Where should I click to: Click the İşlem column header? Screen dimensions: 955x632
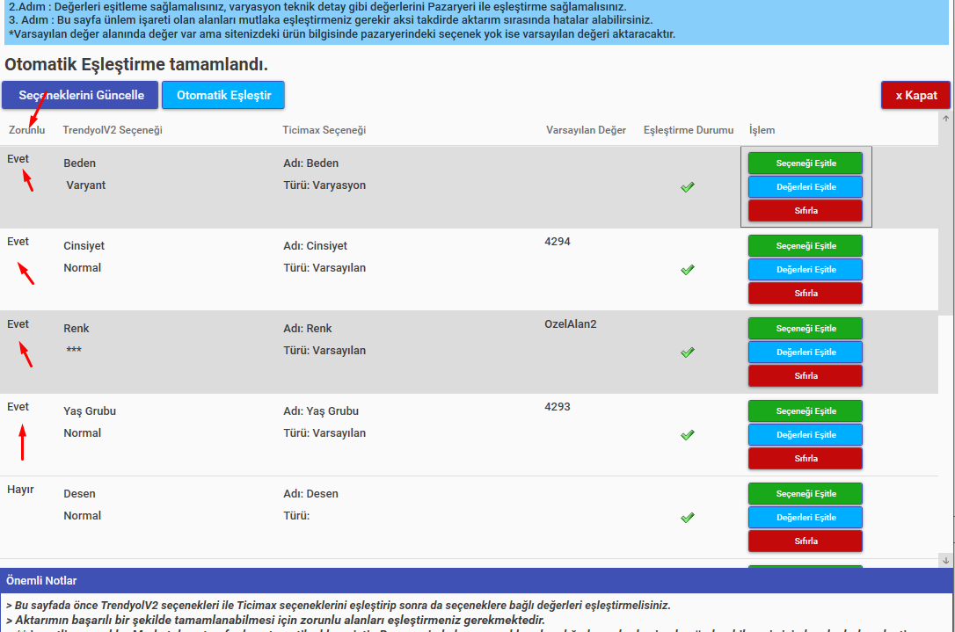[x=762, y=130]
